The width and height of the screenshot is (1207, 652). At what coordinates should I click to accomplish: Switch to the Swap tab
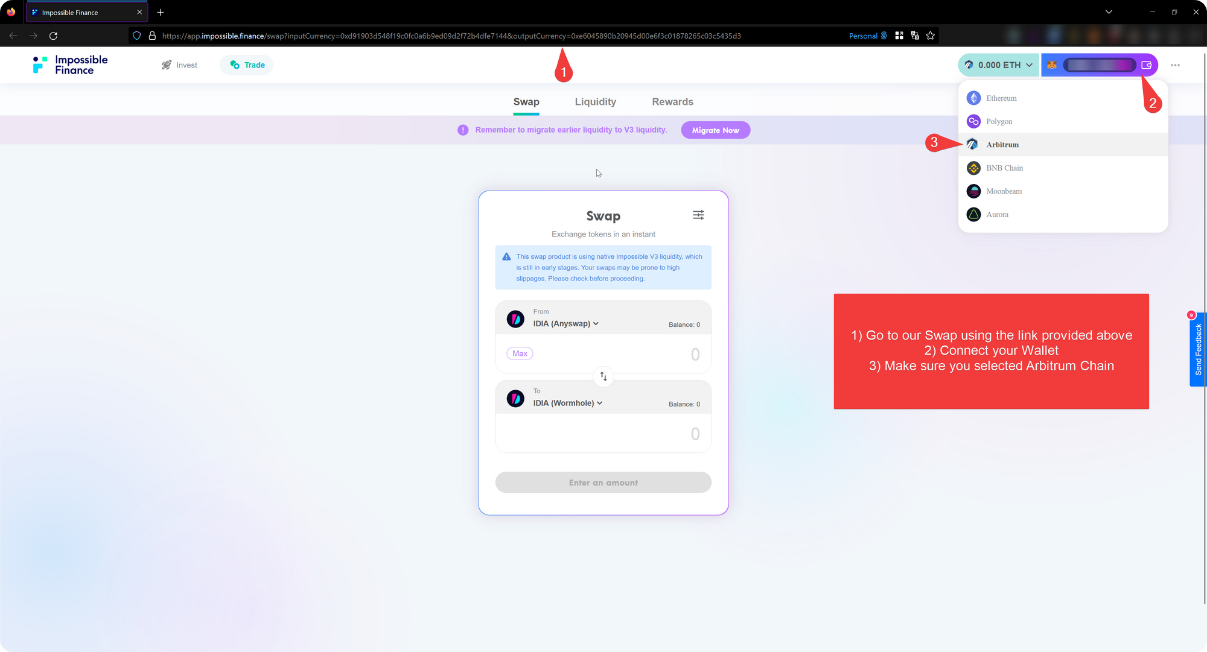tap(526, 102)
